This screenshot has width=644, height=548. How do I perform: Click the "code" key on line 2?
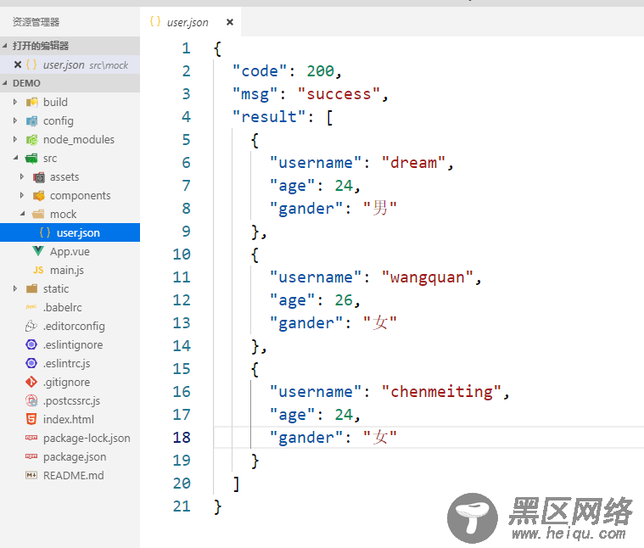(260, 71)
